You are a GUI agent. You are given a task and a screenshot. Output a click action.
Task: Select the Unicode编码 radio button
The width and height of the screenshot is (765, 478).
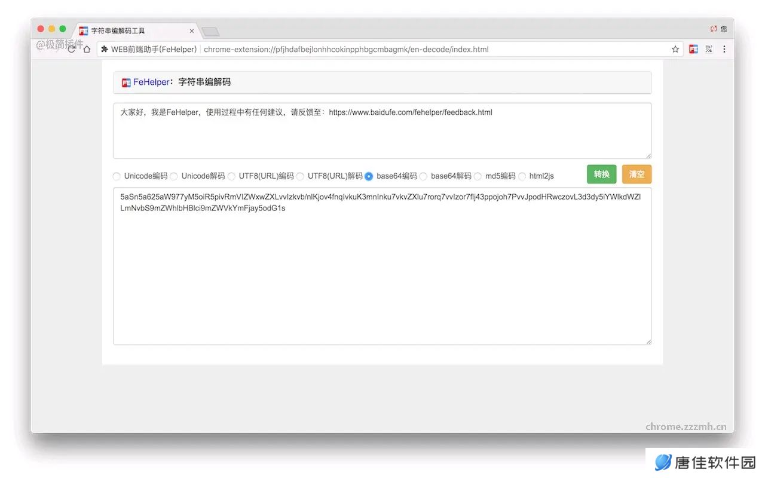coord(117,176)
